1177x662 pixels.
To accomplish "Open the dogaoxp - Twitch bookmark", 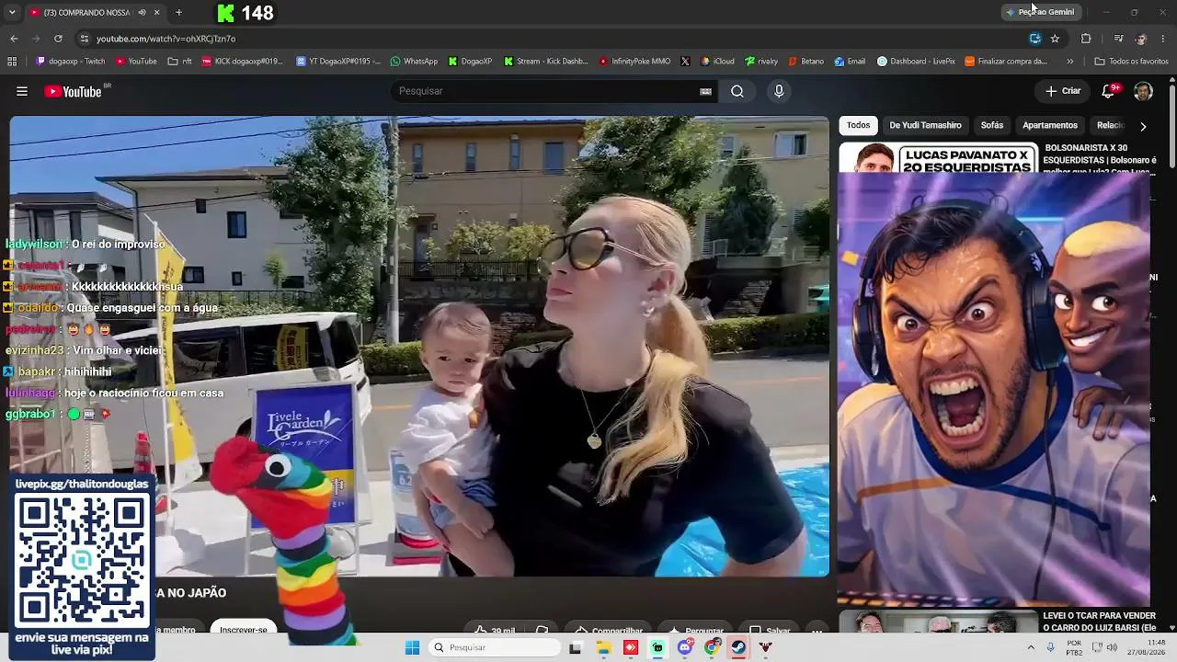I will (x=71, y=62).
